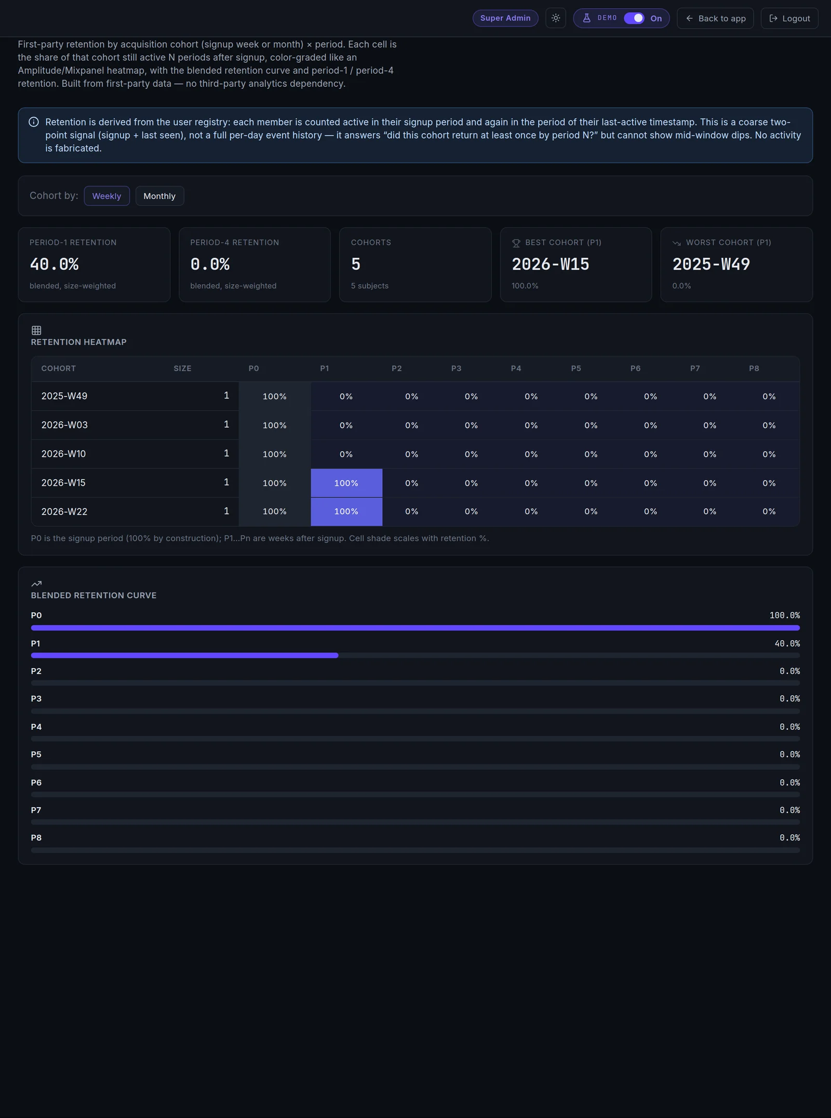Click the P0 column header
This screenshot has width=831, height=1118.
click(x=253, y=369)
